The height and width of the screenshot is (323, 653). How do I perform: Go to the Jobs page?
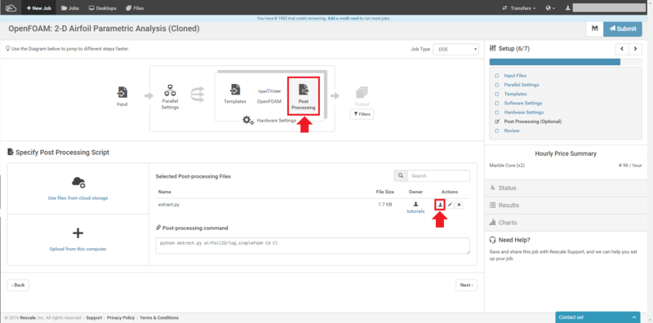(70, 8)
